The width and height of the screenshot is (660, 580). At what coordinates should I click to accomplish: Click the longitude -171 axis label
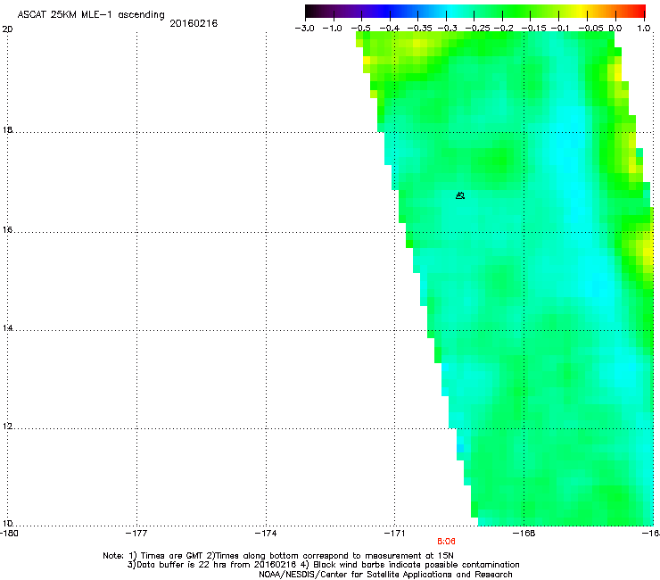click(x=394, y=534)
